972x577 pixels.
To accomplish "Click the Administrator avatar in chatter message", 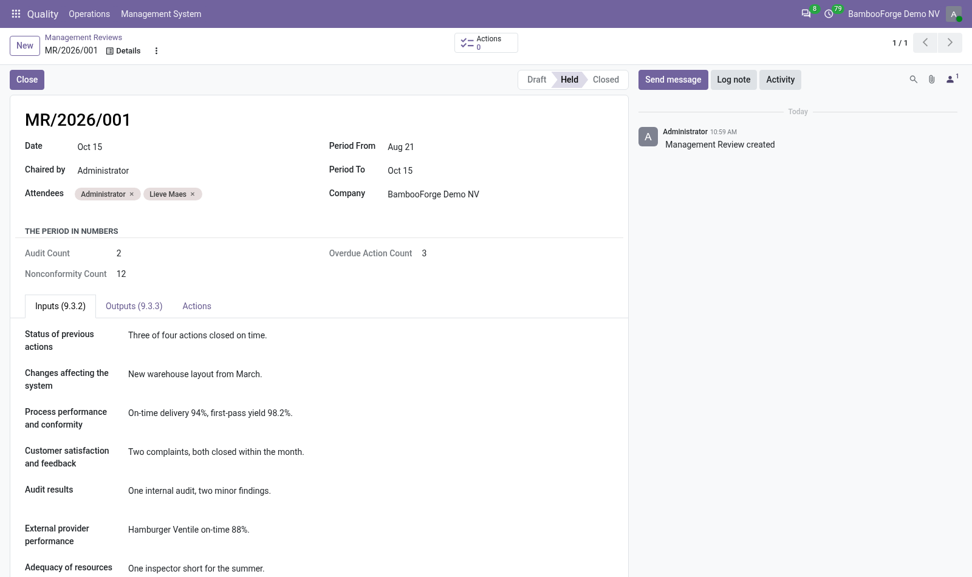I will (648, 137).
